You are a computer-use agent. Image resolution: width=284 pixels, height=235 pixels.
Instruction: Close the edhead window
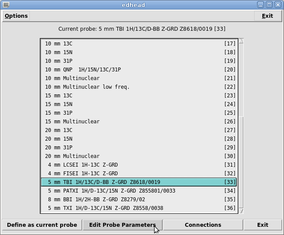click(278, 5)
